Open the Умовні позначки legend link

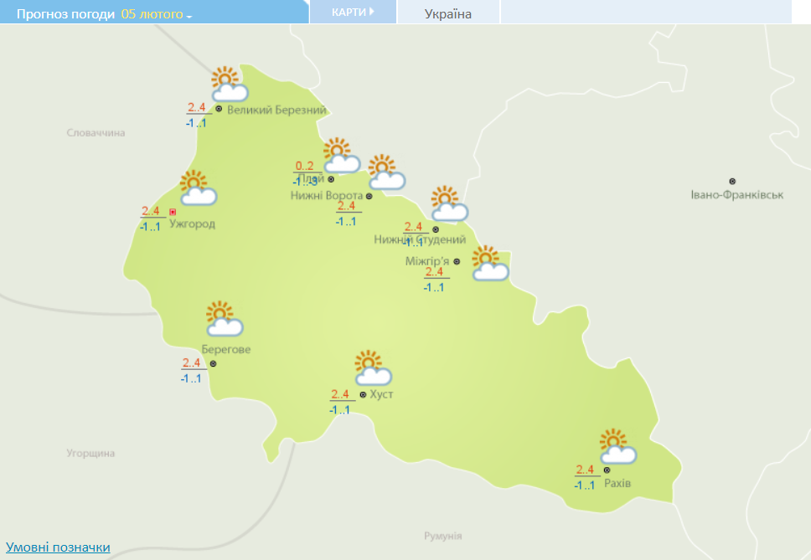click(x=57, y=547)
